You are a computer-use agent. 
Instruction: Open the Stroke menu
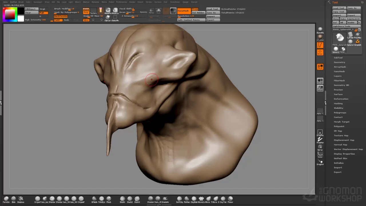pyautogui.click(x=149, y=2)
